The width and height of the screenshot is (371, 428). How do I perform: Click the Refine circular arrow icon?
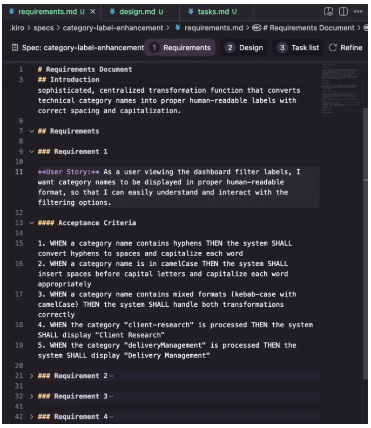pos(333,48)
